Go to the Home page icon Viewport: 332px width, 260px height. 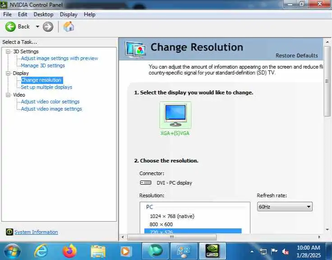(69, 27)
